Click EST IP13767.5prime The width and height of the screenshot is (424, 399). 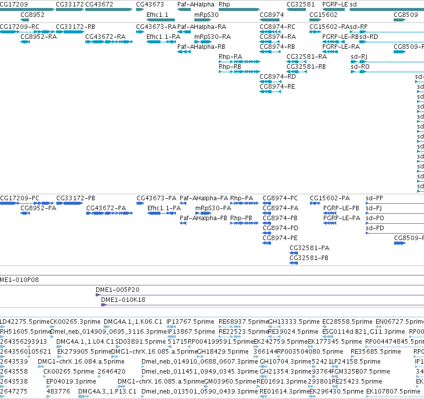click(190, 322)
